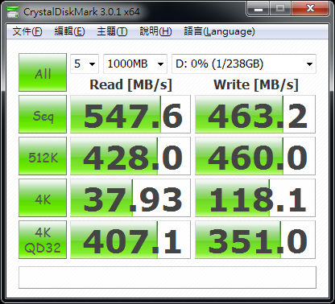Click the 4K QD32 write result 351.0
The image size is (335, 304).
255,240
